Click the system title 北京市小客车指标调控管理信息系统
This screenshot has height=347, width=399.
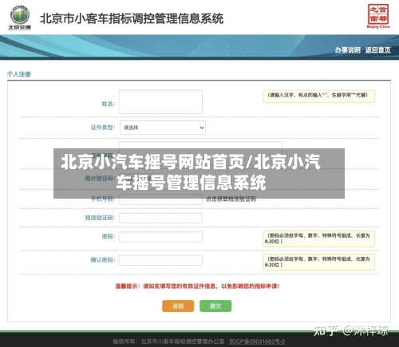click(x=132, y=18)
